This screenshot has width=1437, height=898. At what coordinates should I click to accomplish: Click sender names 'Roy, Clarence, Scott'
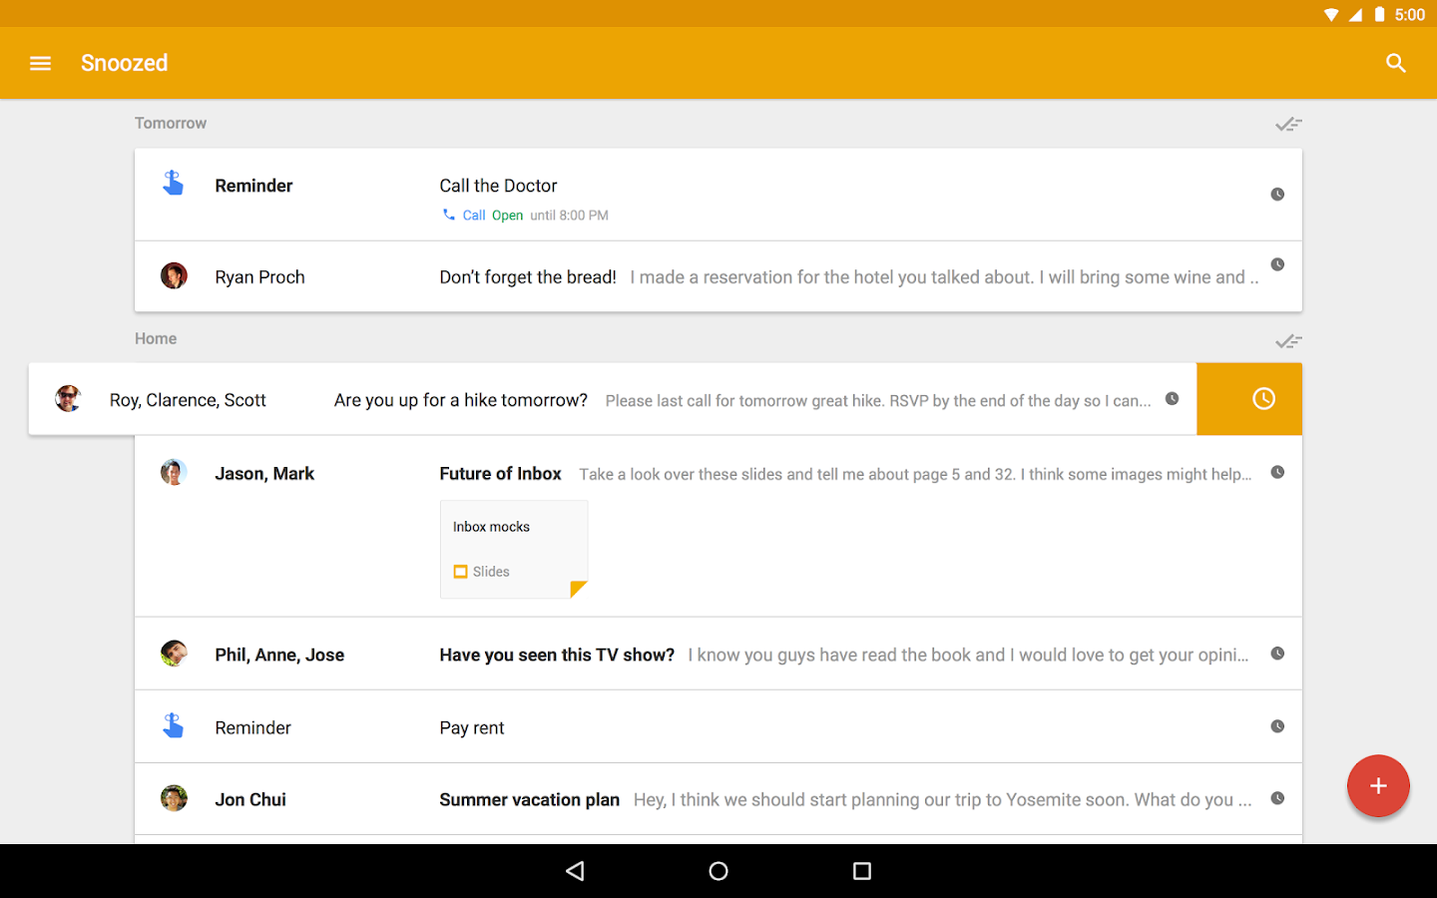point(188,400)
